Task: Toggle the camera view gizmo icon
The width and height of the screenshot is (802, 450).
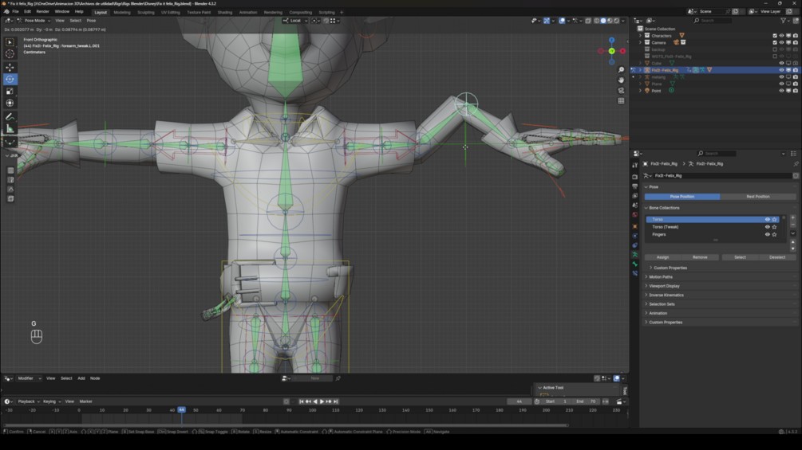Action: coord(621,91)
